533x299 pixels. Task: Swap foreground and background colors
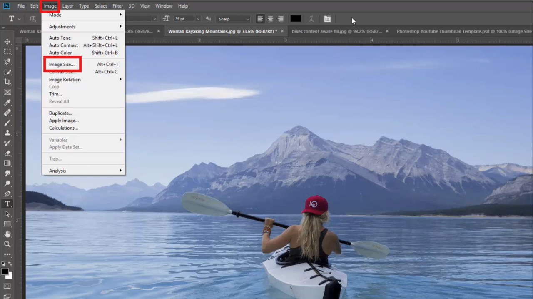(10, 264)
